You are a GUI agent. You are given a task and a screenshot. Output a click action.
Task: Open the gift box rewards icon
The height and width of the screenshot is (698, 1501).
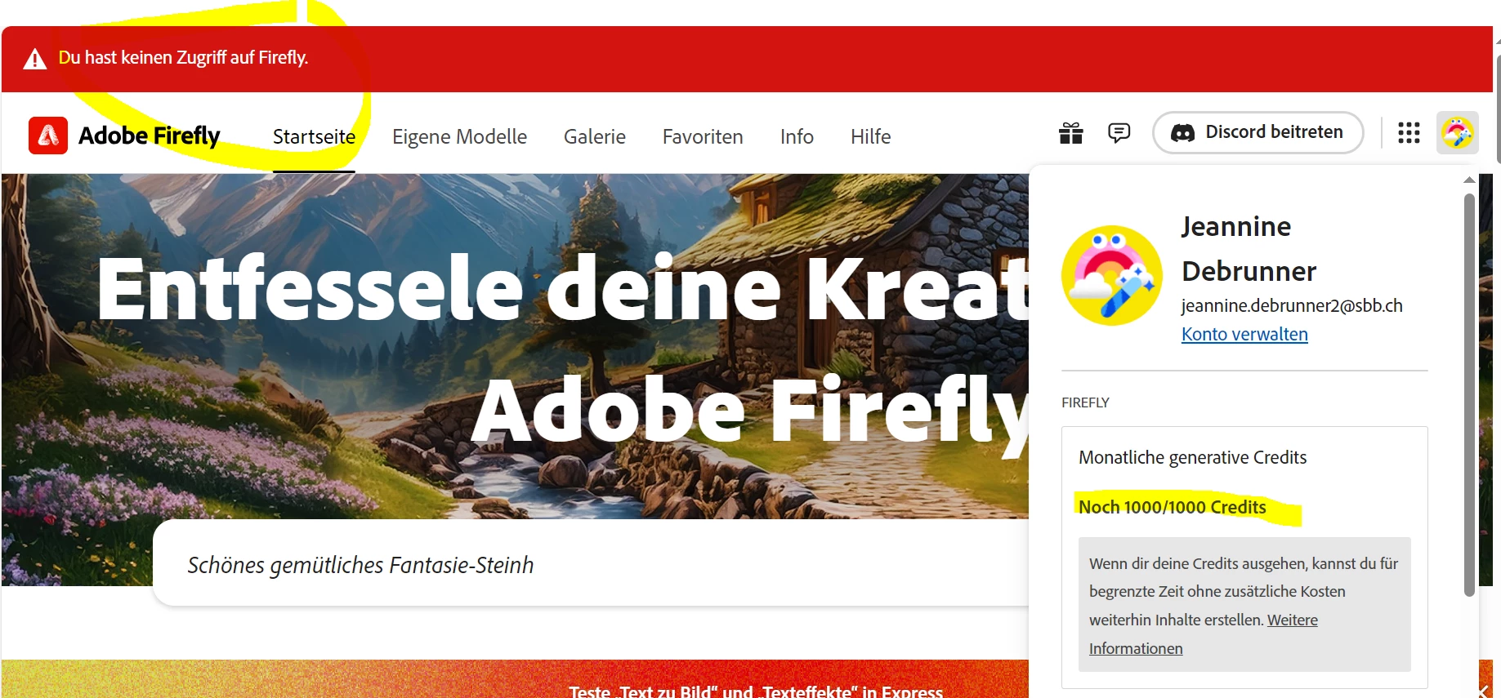click(1071, 132)
